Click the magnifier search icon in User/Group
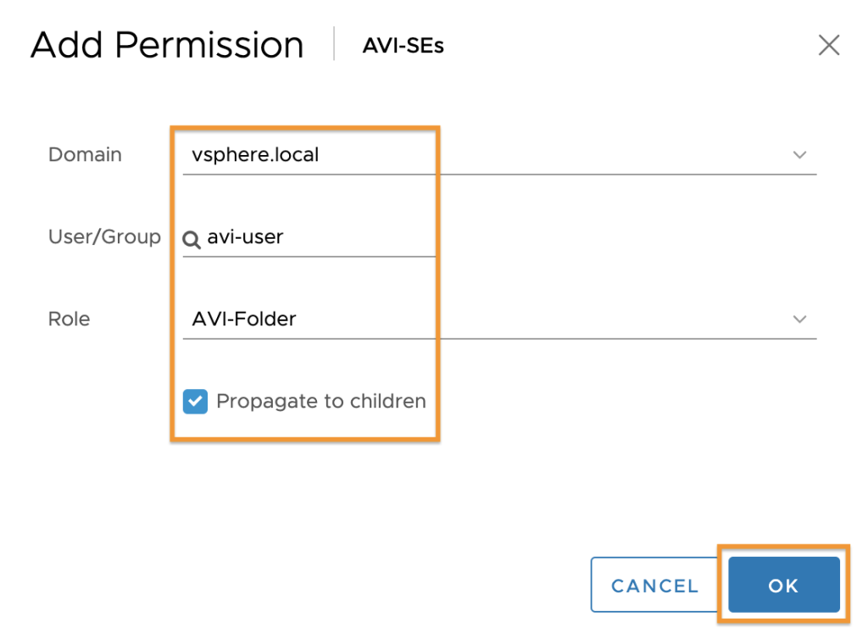 (x=192, y=240)
